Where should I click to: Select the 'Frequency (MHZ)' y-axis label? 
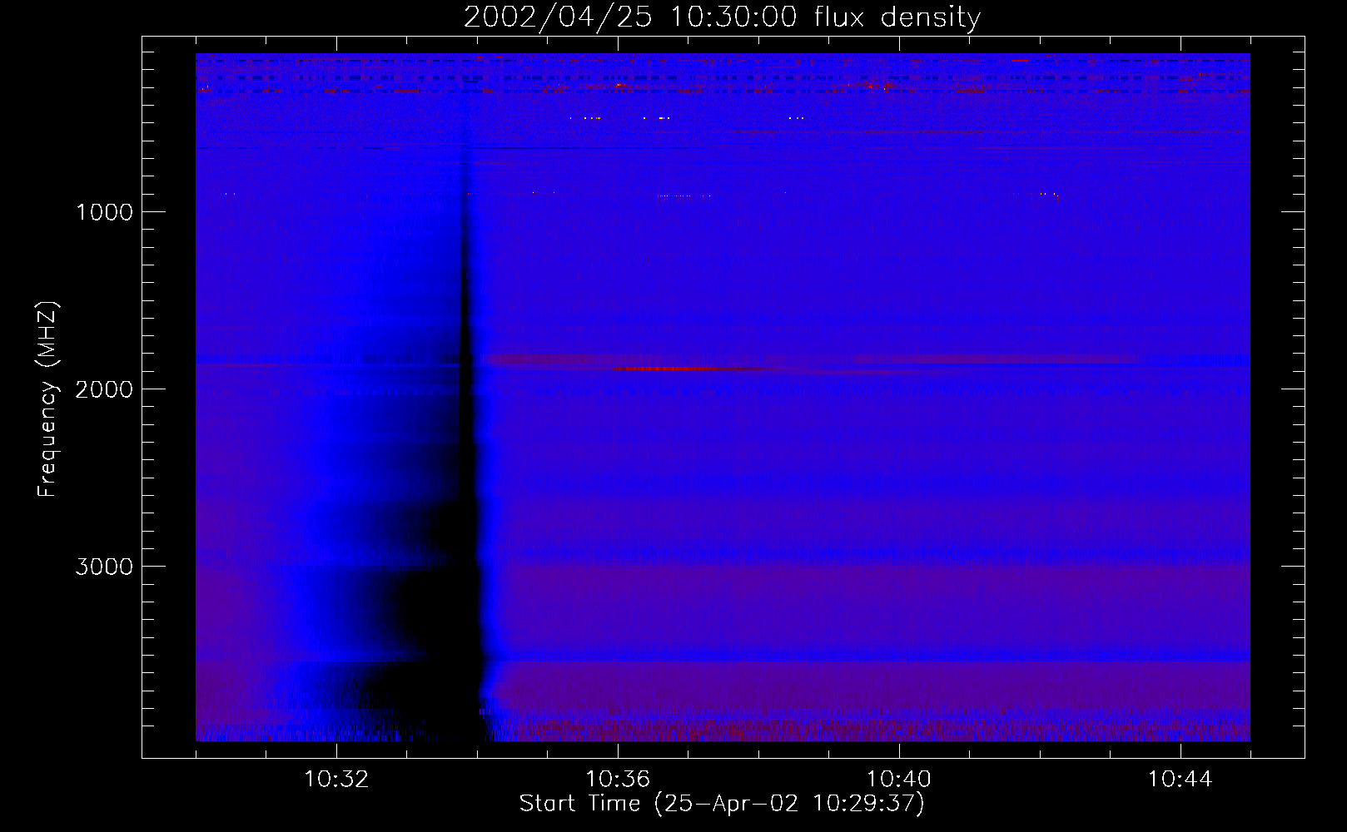47,399
